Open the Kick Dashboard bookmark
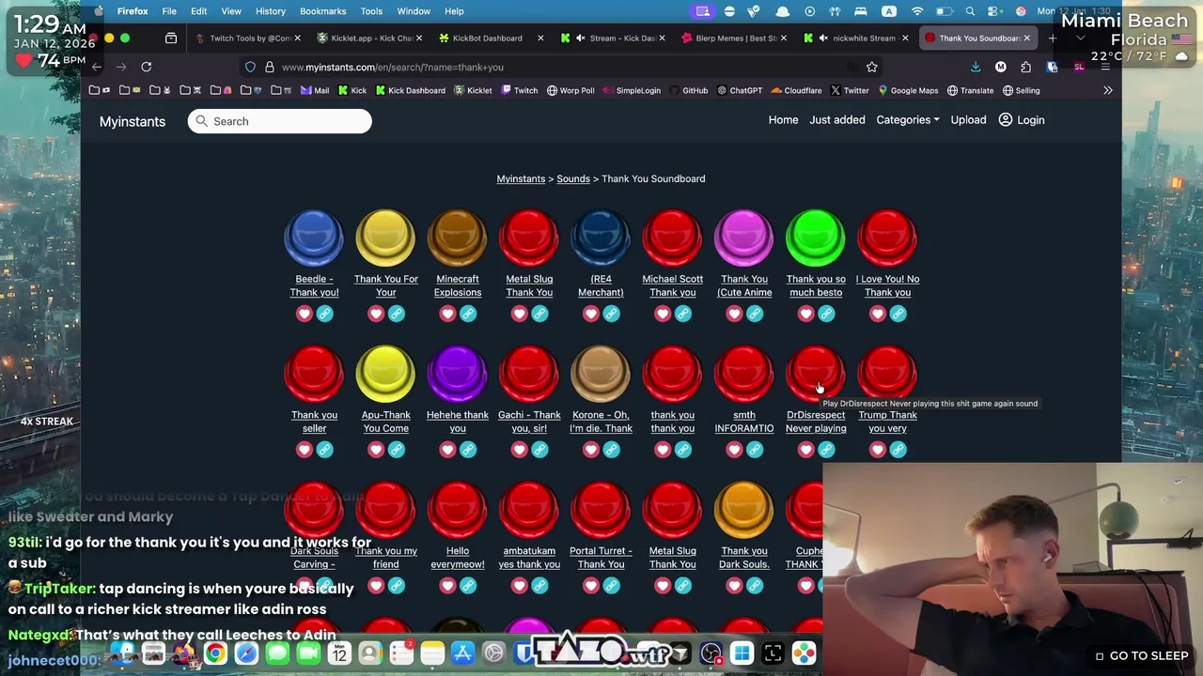Screen dimensions: 1203x676 pyautogui.click(x=410, y=90)
